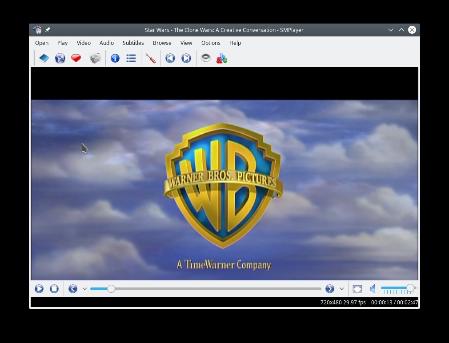This screenshot has height=343, width=449.
Task: Click the video display showing Warner Bros logo
Action: point(224,174)
